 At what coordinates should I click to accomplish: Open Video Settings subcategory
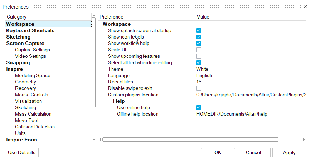point(30,56)
